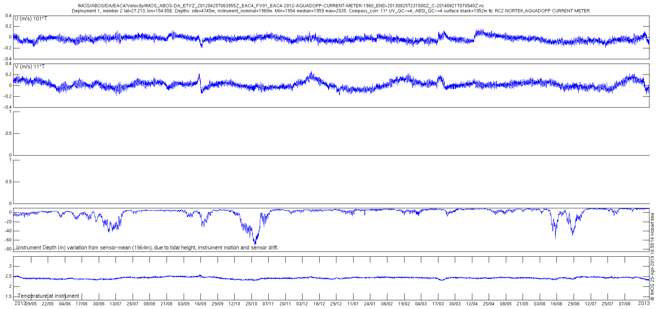Image resolution: width=656 pixels, height=309 pixels.
Task: Click the '20/11' date tick label
Action: click(285, 304)
